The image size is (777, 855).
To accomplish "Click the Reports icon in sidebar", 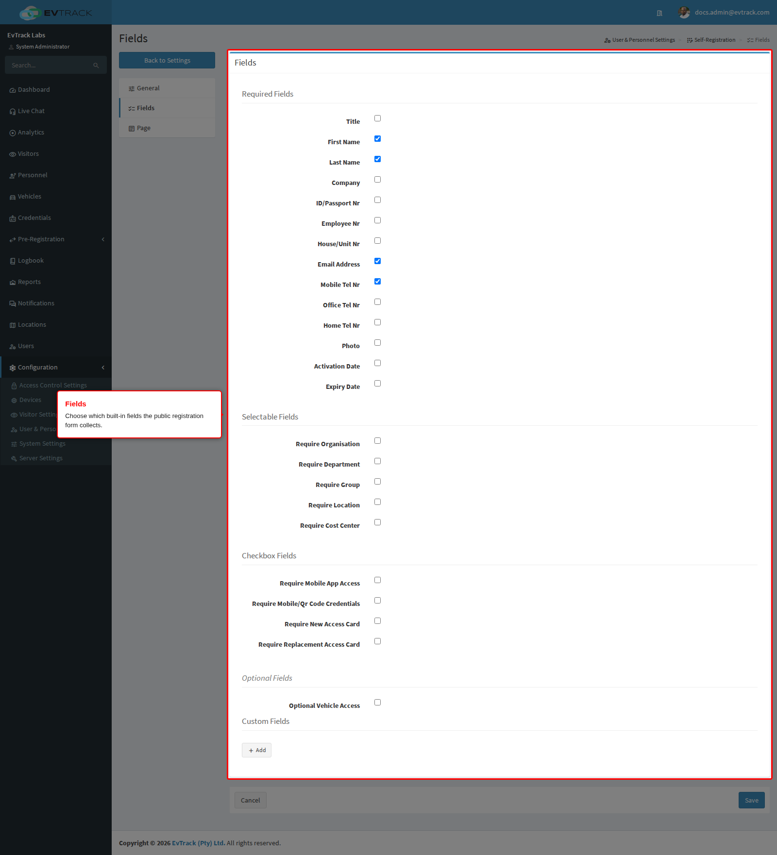I will coord(13,283).
